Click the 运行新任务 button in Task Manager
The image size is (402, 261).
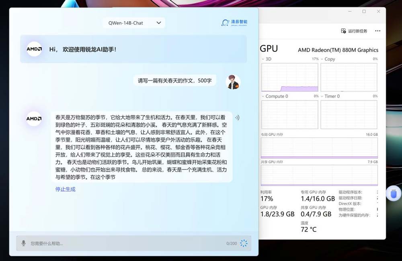coord(354,31)
